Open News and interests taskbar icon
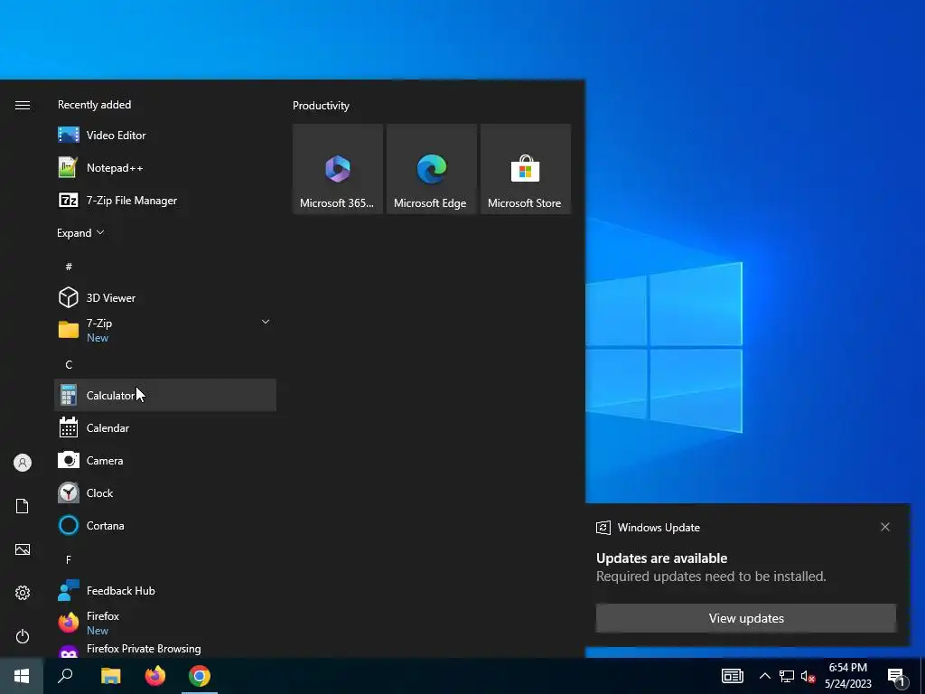This screenshot has height=694, width=925. 732,676
